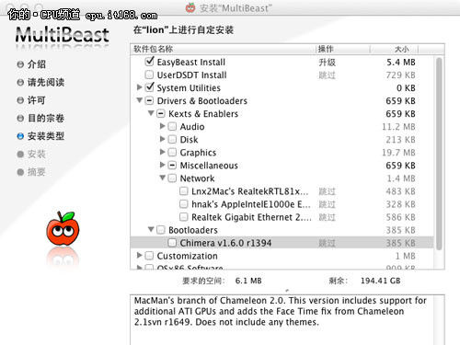460x345 pixels.
Task: Select the 介绍 step bullet in sidebar
Action: tap(20, 64)
